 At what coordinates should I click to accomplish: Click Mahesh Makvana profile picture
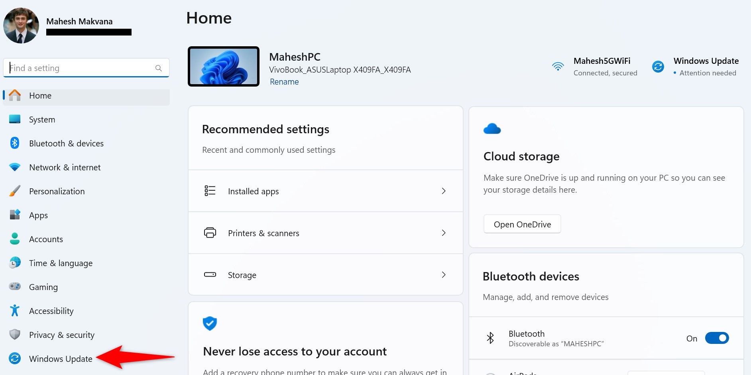[21, 26]
